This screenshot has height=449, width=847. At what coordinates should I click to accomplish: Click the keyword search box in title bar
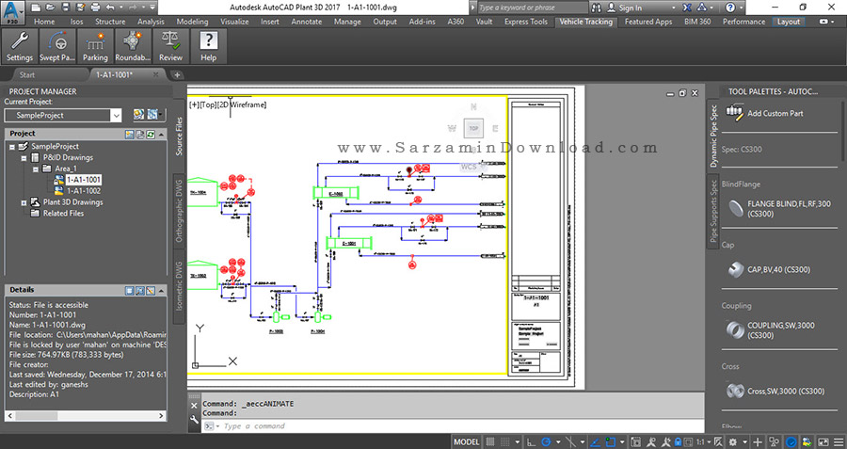click(x=532, y=8)
